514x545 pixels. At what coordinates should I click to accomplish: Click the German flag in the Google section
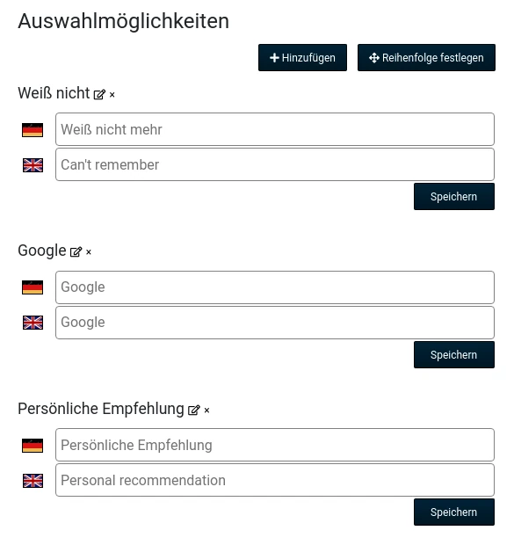point(33,287)
